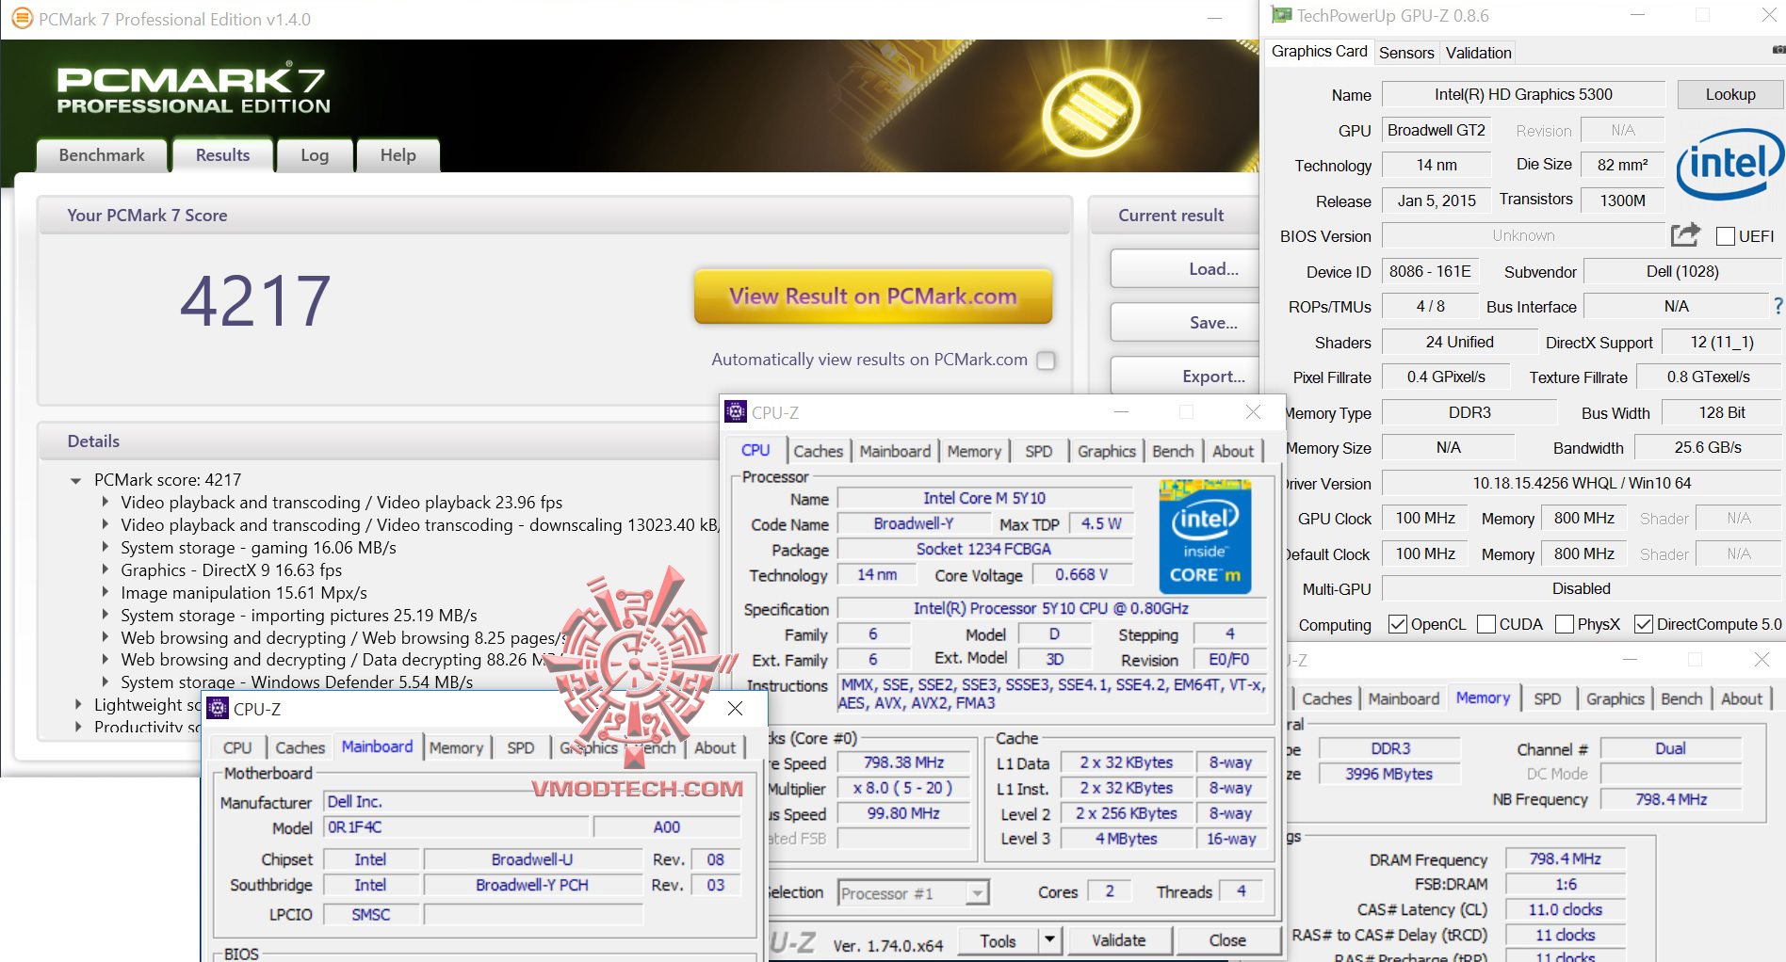Open About tab in CPU-Z Mainboard window
Viewport: 1786px width, 962px height.
pyautogui.click(x=715, y=747)
